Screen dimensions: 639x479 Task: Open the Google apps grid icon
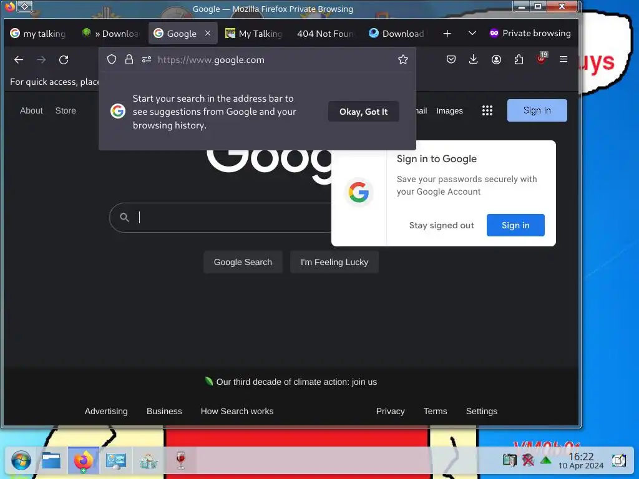(x=487, y=110)
